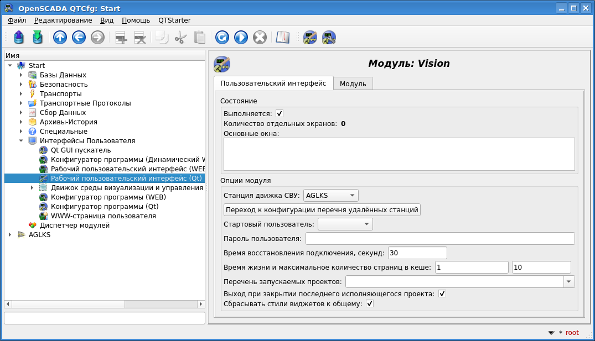Viewport: 595px width, 341px height.
Task: Open the Помощь menu
Action: [x=136, y=20]
